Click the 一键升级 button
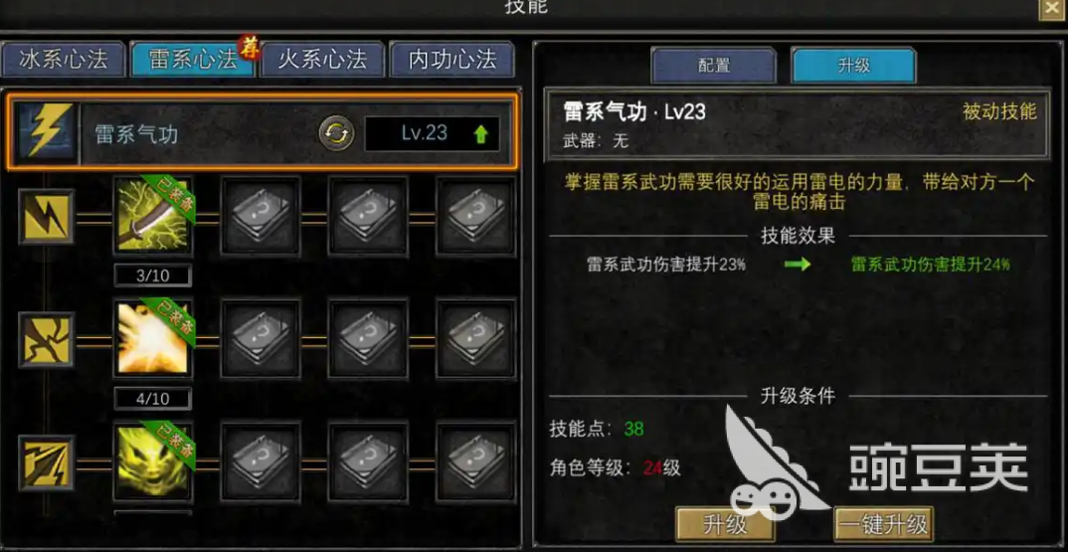The width and height of the screenshot is (1068, 552). point(883,524)
